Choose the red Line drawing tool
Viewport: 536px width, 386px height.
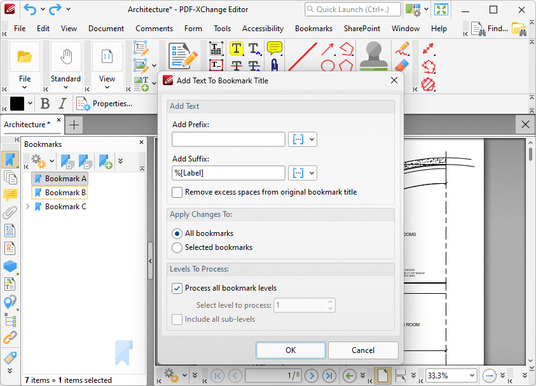pos(302,57)
